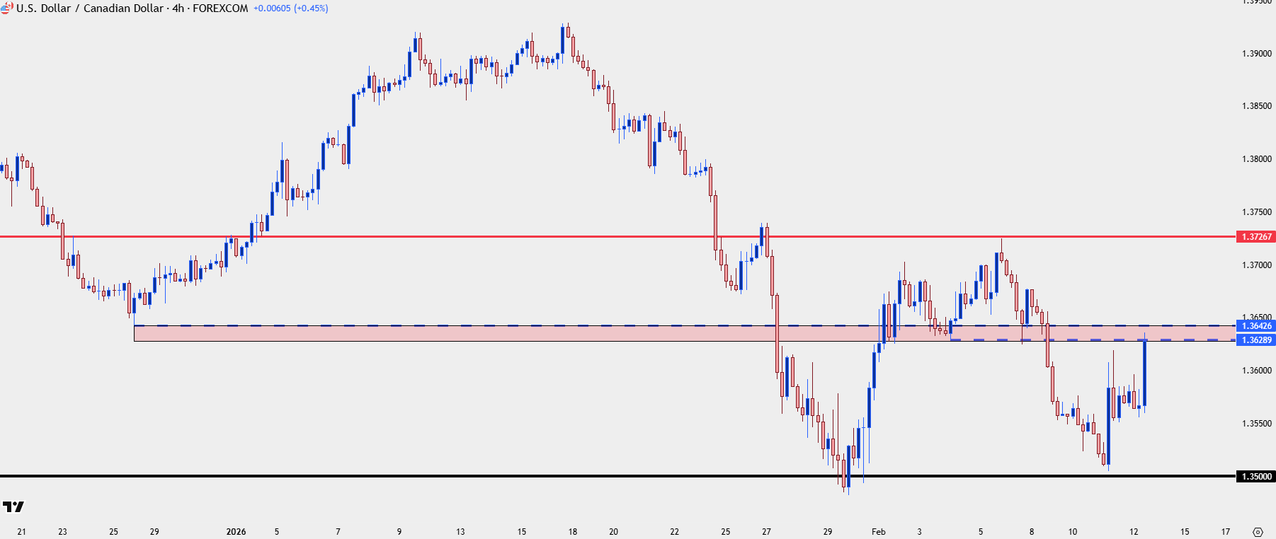Select the blue 1.36289 price label
1276x539 pixels.
point(1256,340)
